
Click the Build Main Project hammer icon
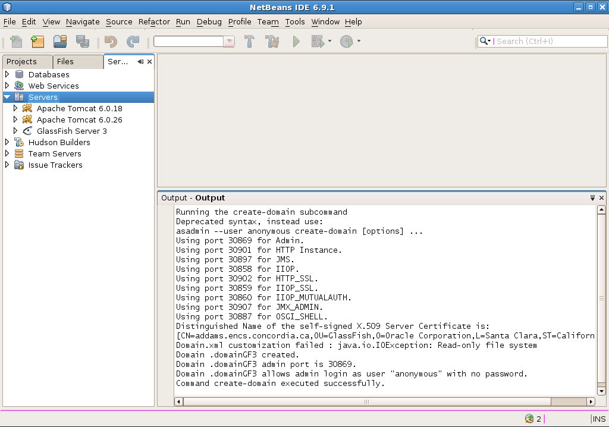tap(250, 42)
